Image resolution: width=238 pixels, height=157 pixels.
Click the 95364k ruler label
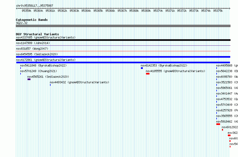pyautogui.click(x=86, y=11)
